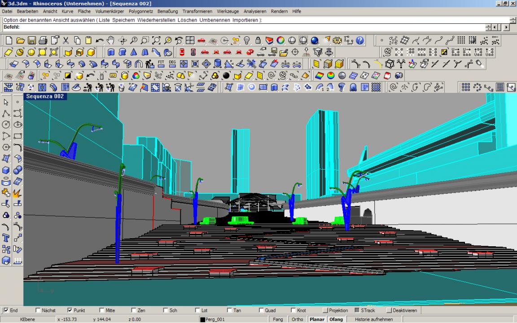Screen dimensions: 517x323
Task: Open a file with the folder icon
Action: (21, 40)
